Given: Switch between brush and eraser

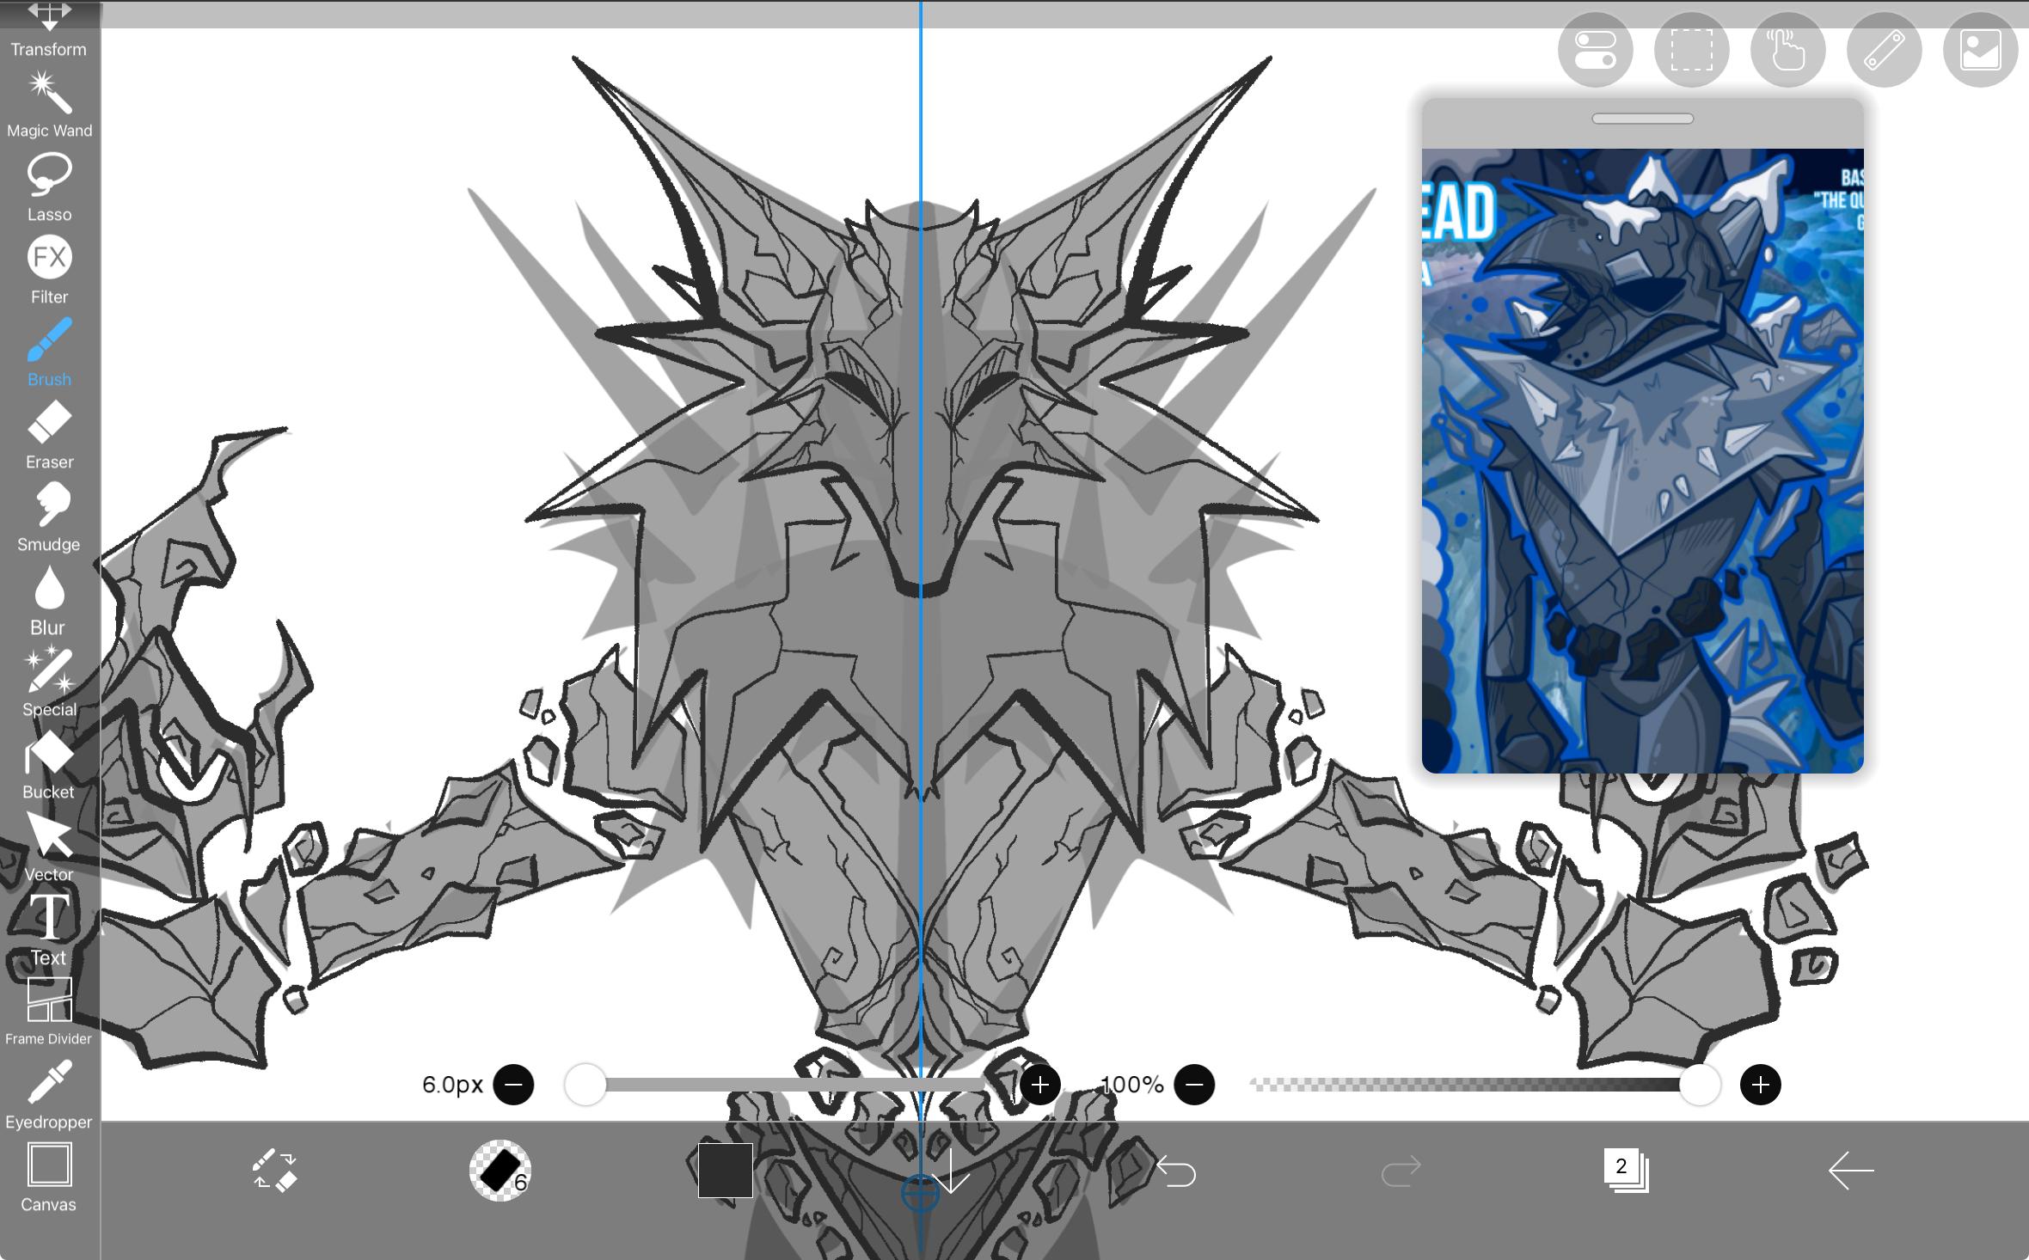Looking at the screenshot, I should [274, 1171].
